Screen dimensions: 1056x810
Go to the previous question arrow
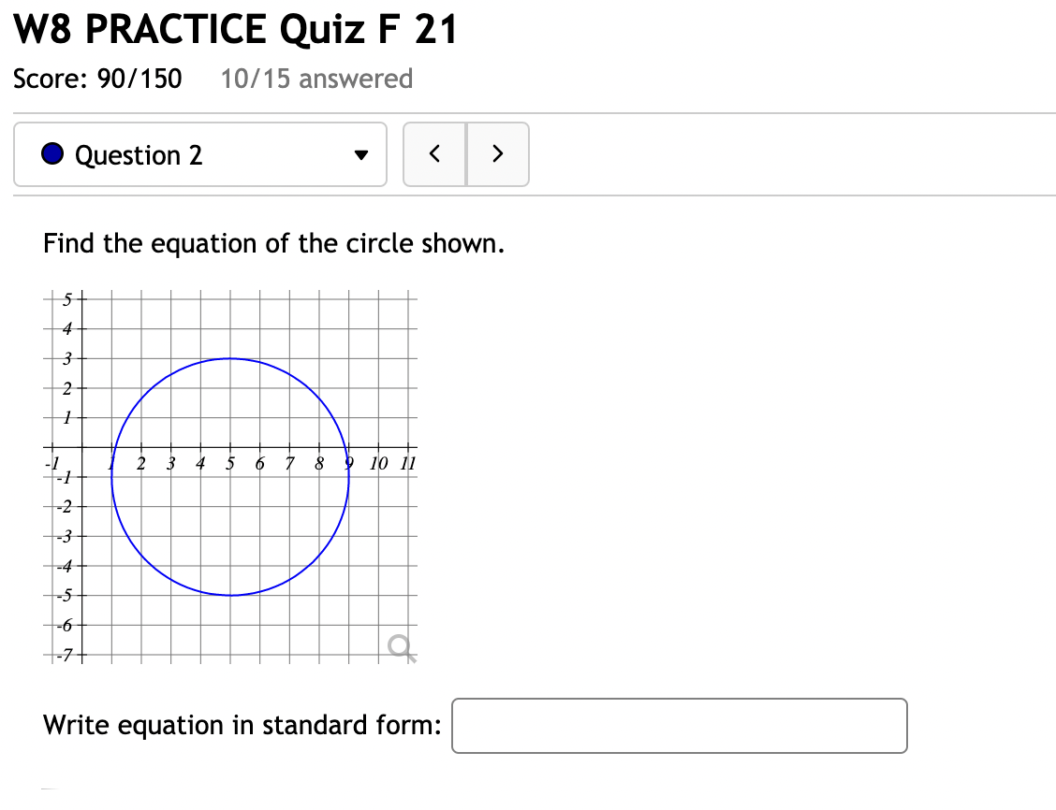[x=434, y=154]
